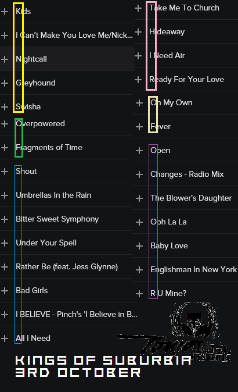Open the Umbrellas In the Rain track

pyautogui.click(x=53, y=195)
